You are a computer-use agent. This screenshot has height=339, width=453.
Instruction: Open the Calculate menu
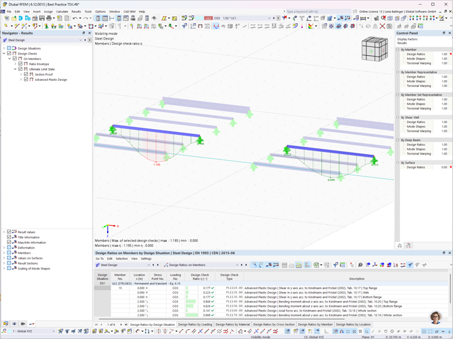pyautogui.click(x=62, y=11)
